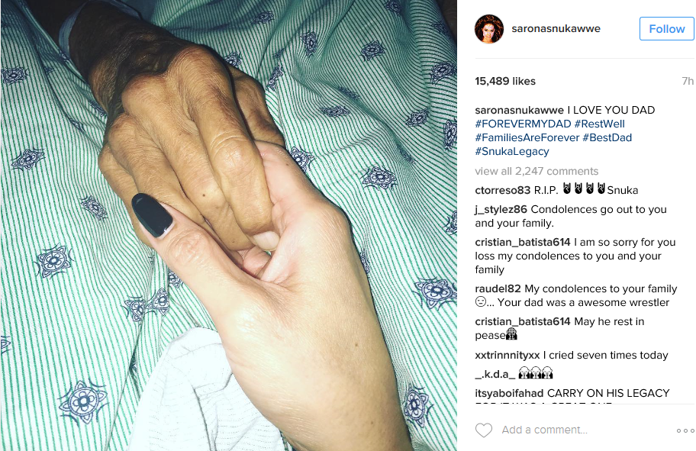The image size is (696, 451).
Task: Click the holding hands photo
Action: (229, 226)
